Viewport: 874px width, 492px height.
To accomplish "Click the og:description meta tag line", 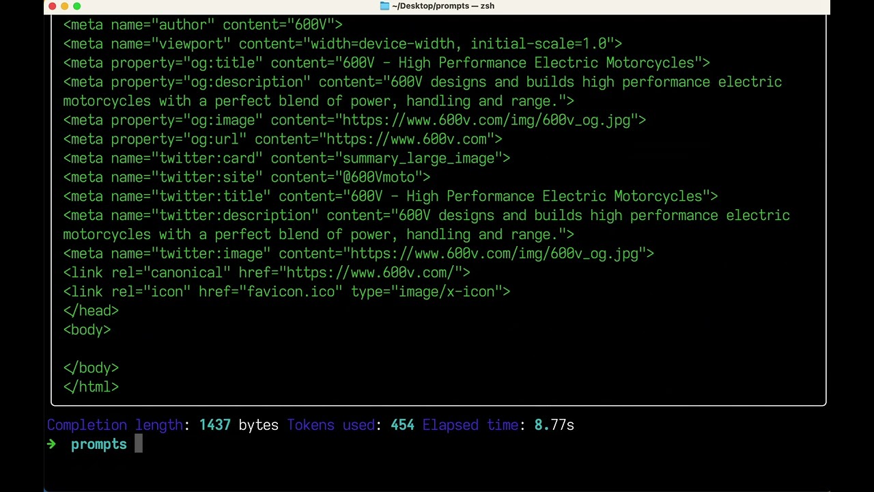I will (x=423, y=92).
